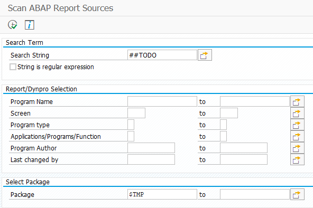Click the Screen to input field
Viewport: 313px width, 208px height.
229,113
